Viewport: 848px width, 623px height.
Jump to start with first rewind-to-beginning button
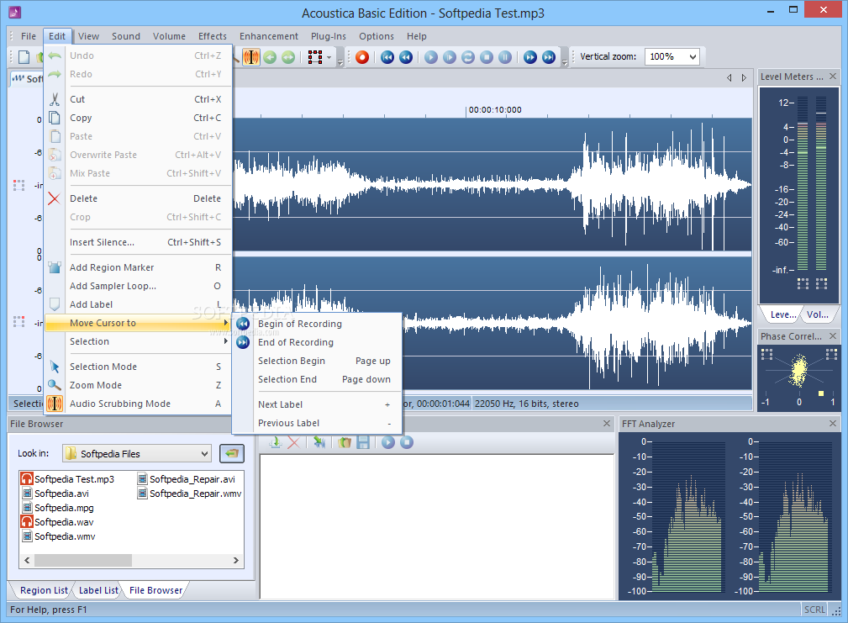pos(387,57)
